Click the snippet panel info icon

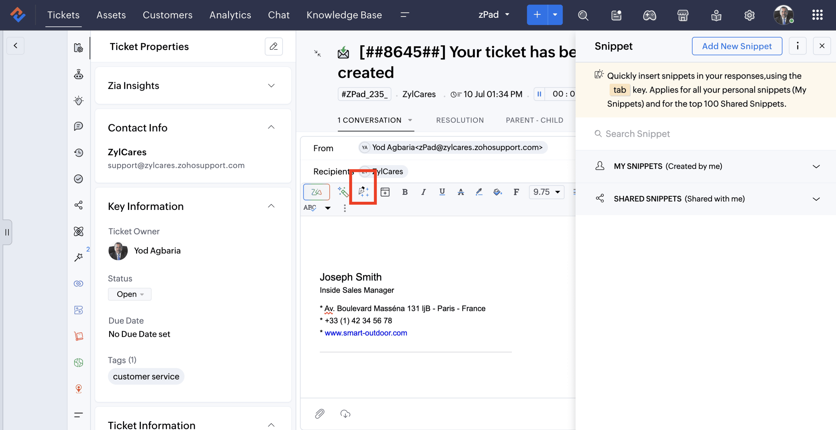(x=797, y=46)
